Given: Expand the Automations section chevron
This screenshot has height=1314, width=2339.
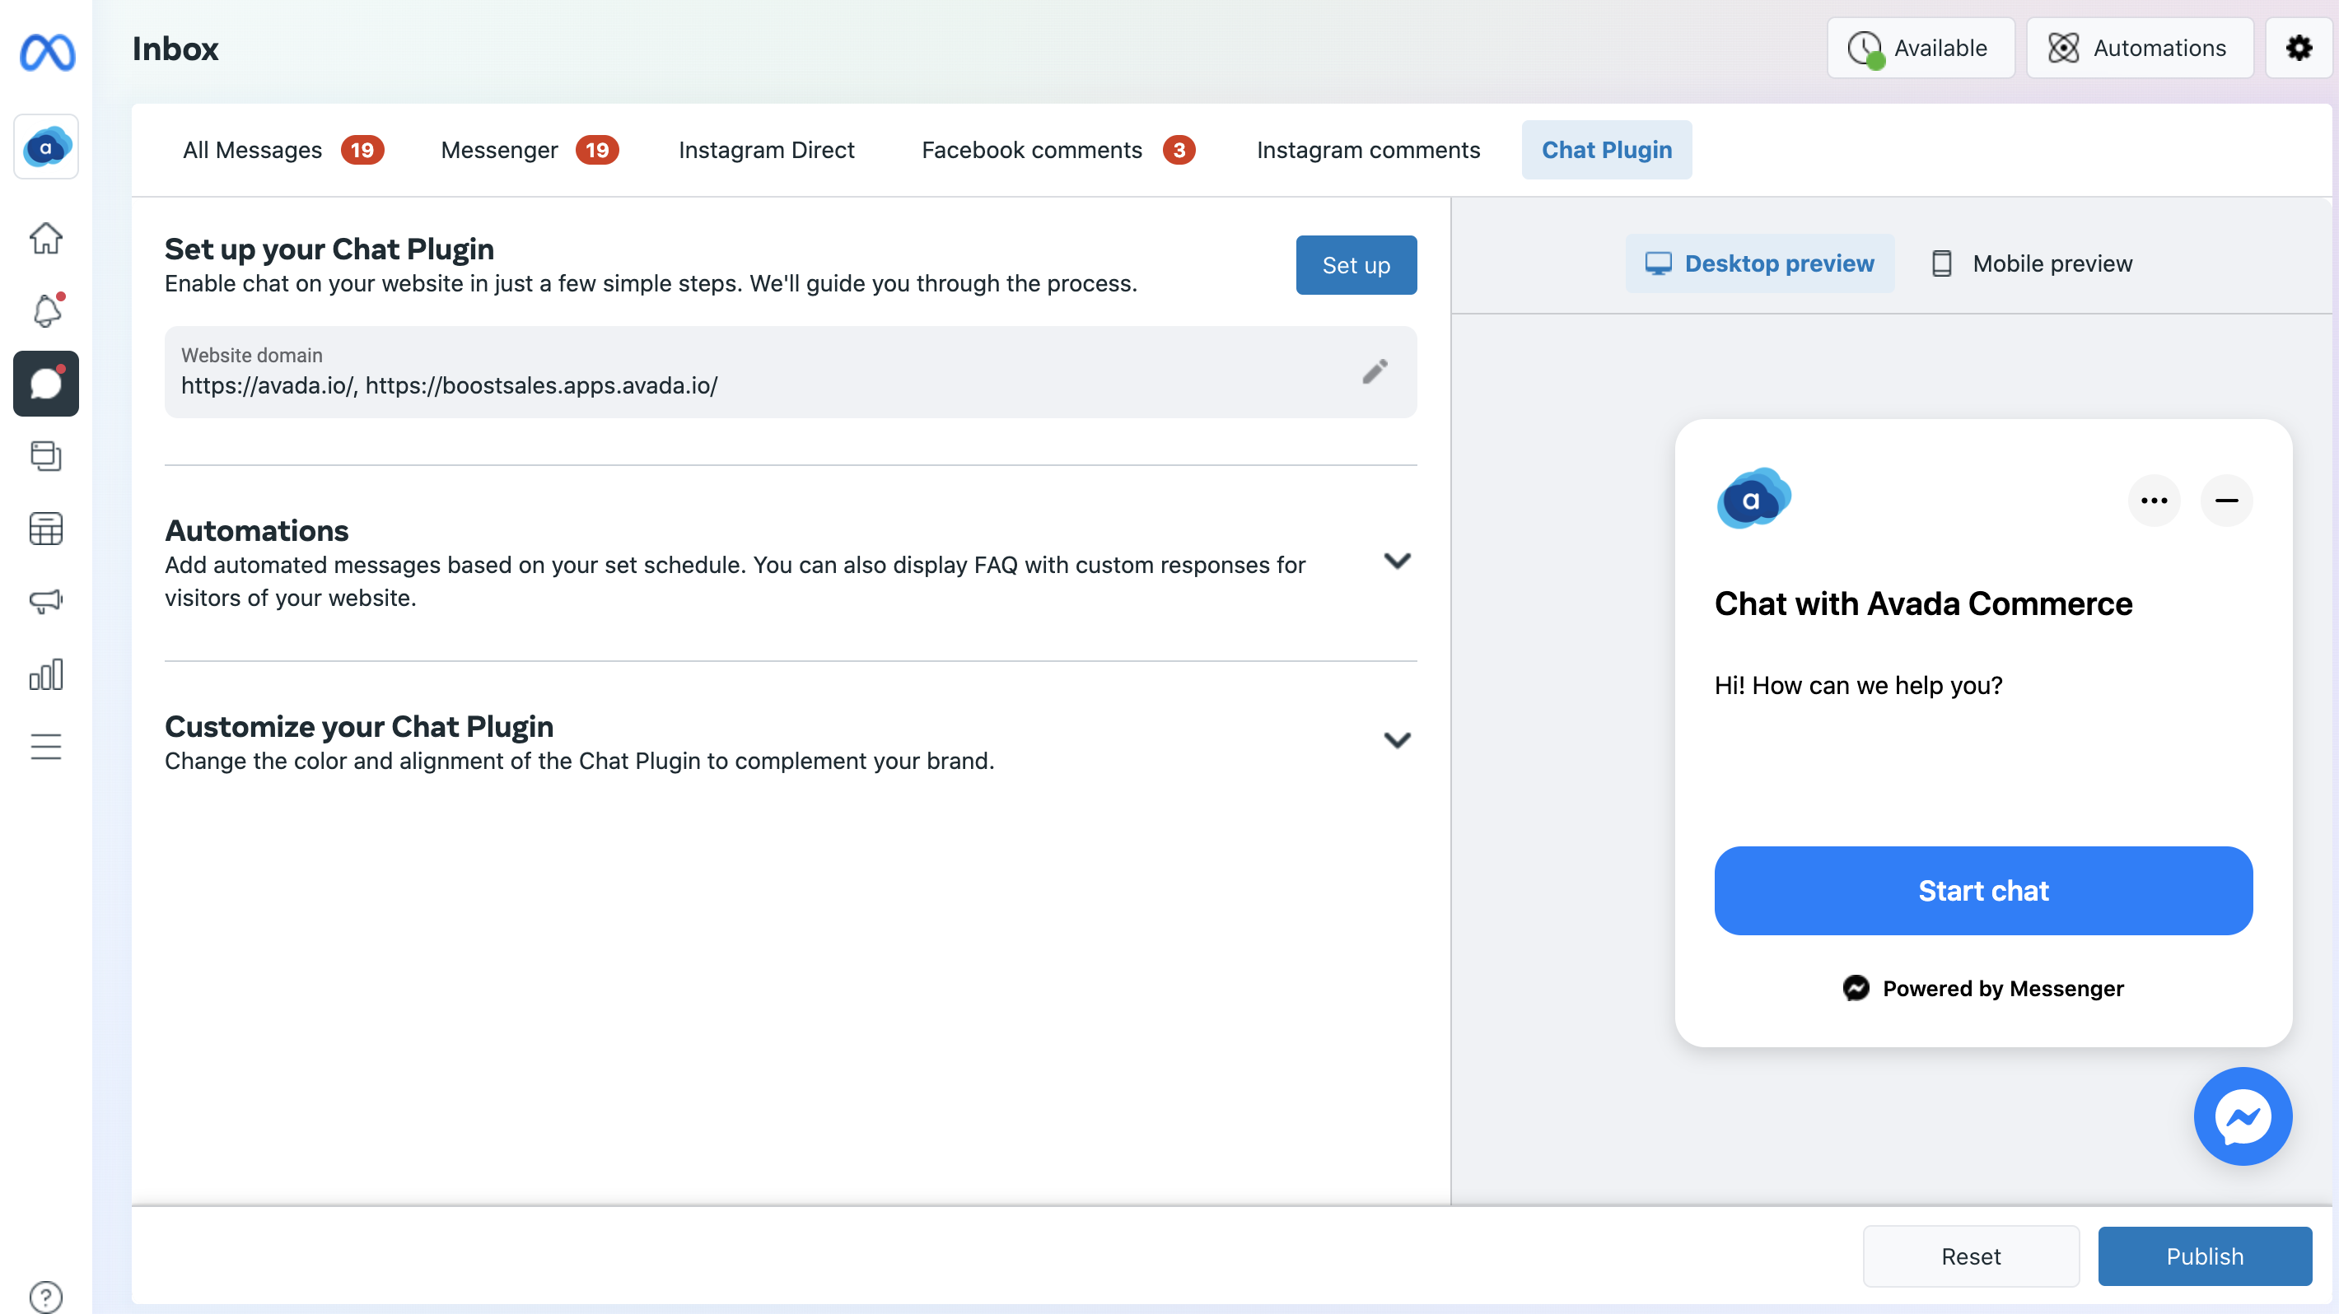Looking at the screenshot, I should point(1397,561).
